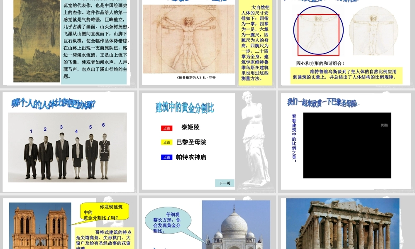415x249 pixels.
Task: Click the 下一页 next page button
Action: pyautogui.click(x=225, y=183)
